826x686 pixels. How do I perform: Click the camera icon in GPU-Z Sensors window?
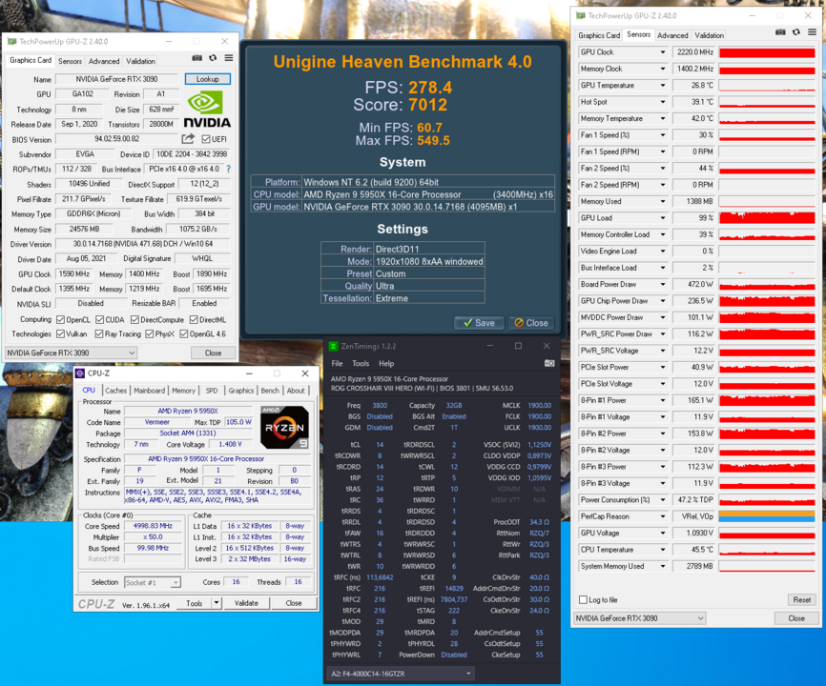(x=781, y=32)
